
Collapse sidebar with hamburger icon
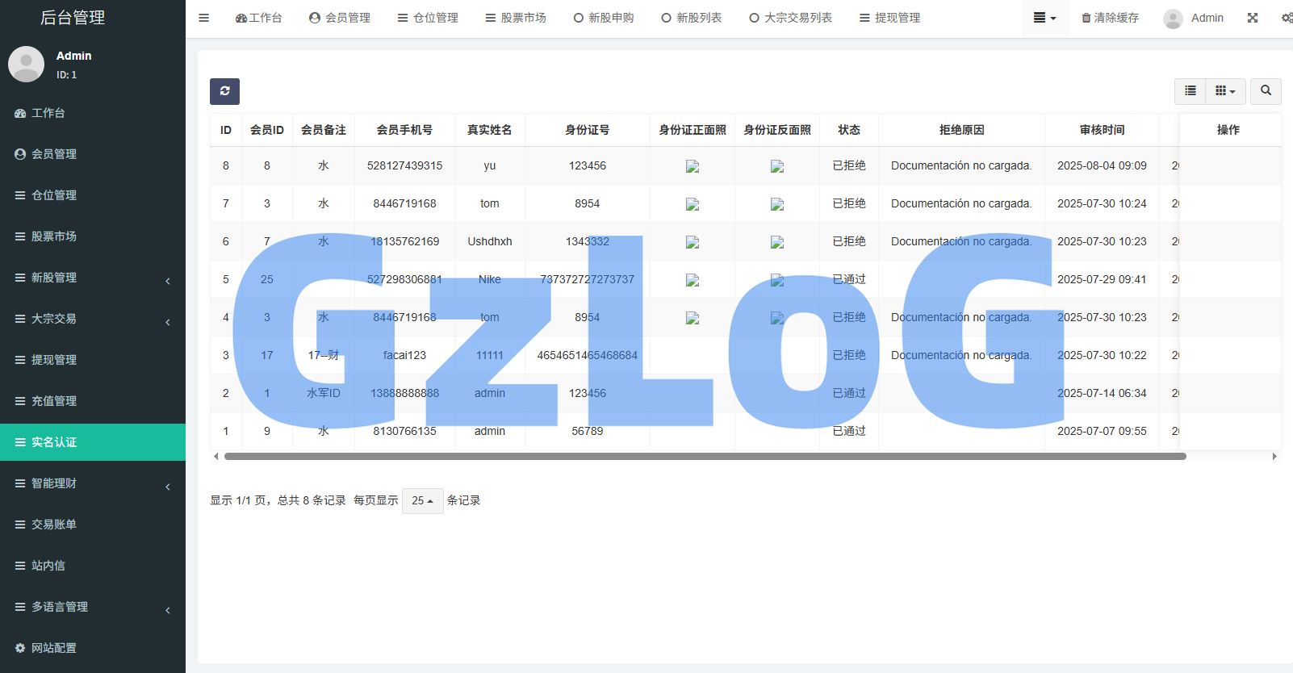pos(204,18)
